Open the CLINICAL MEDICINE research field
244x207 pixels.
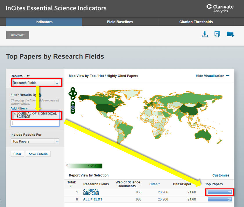[x=91, y=192]
